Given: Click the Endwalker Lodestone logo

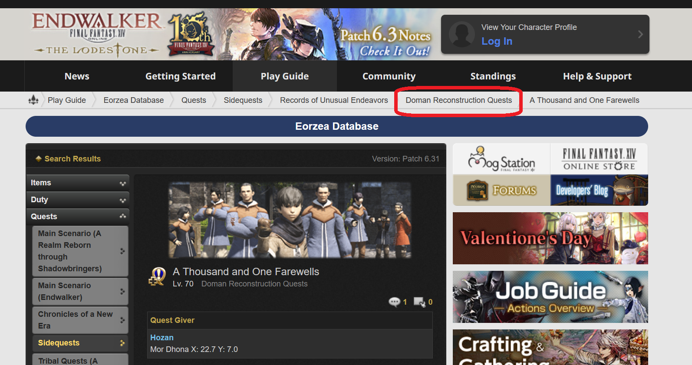Looking at the screenshot, I should tap(97, 35).
